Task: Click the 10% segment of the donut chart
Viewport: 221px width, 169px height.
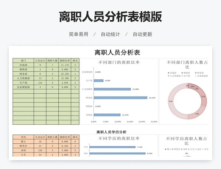Action: coord(193,86)
